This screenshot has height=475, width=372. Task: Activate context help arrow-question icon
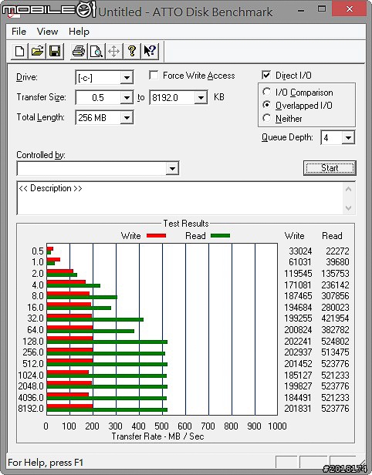[x=150, y=51]
